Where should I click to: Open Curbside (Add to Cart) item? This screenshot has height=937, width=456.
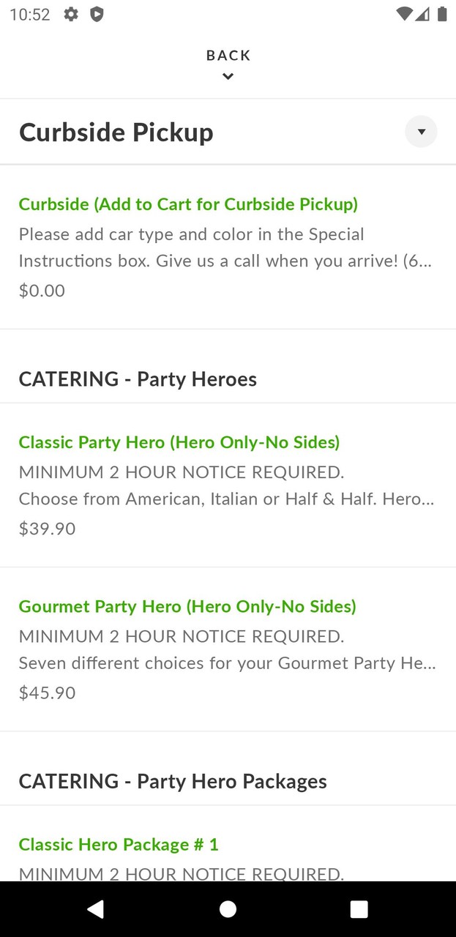(188, 204)
